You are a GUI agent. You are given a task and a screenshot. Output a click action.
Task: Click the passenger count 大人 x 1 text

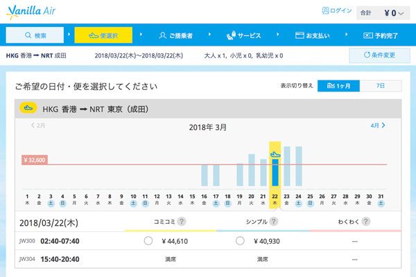click(x=215, y=55)
